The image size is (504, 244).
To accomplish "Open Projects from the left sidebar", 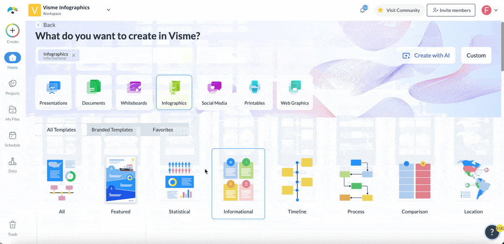I will point(13,84).
